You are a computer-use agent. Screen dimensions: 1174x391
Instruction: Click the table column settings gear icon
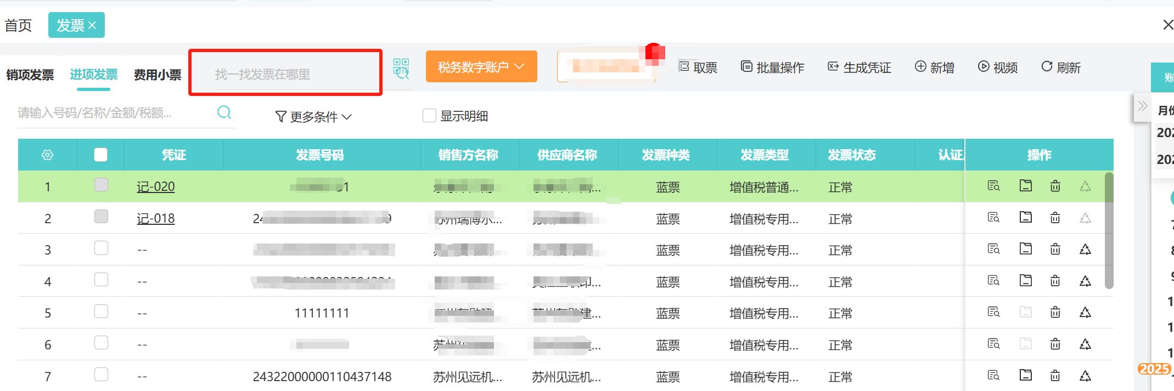coord(48,155)
